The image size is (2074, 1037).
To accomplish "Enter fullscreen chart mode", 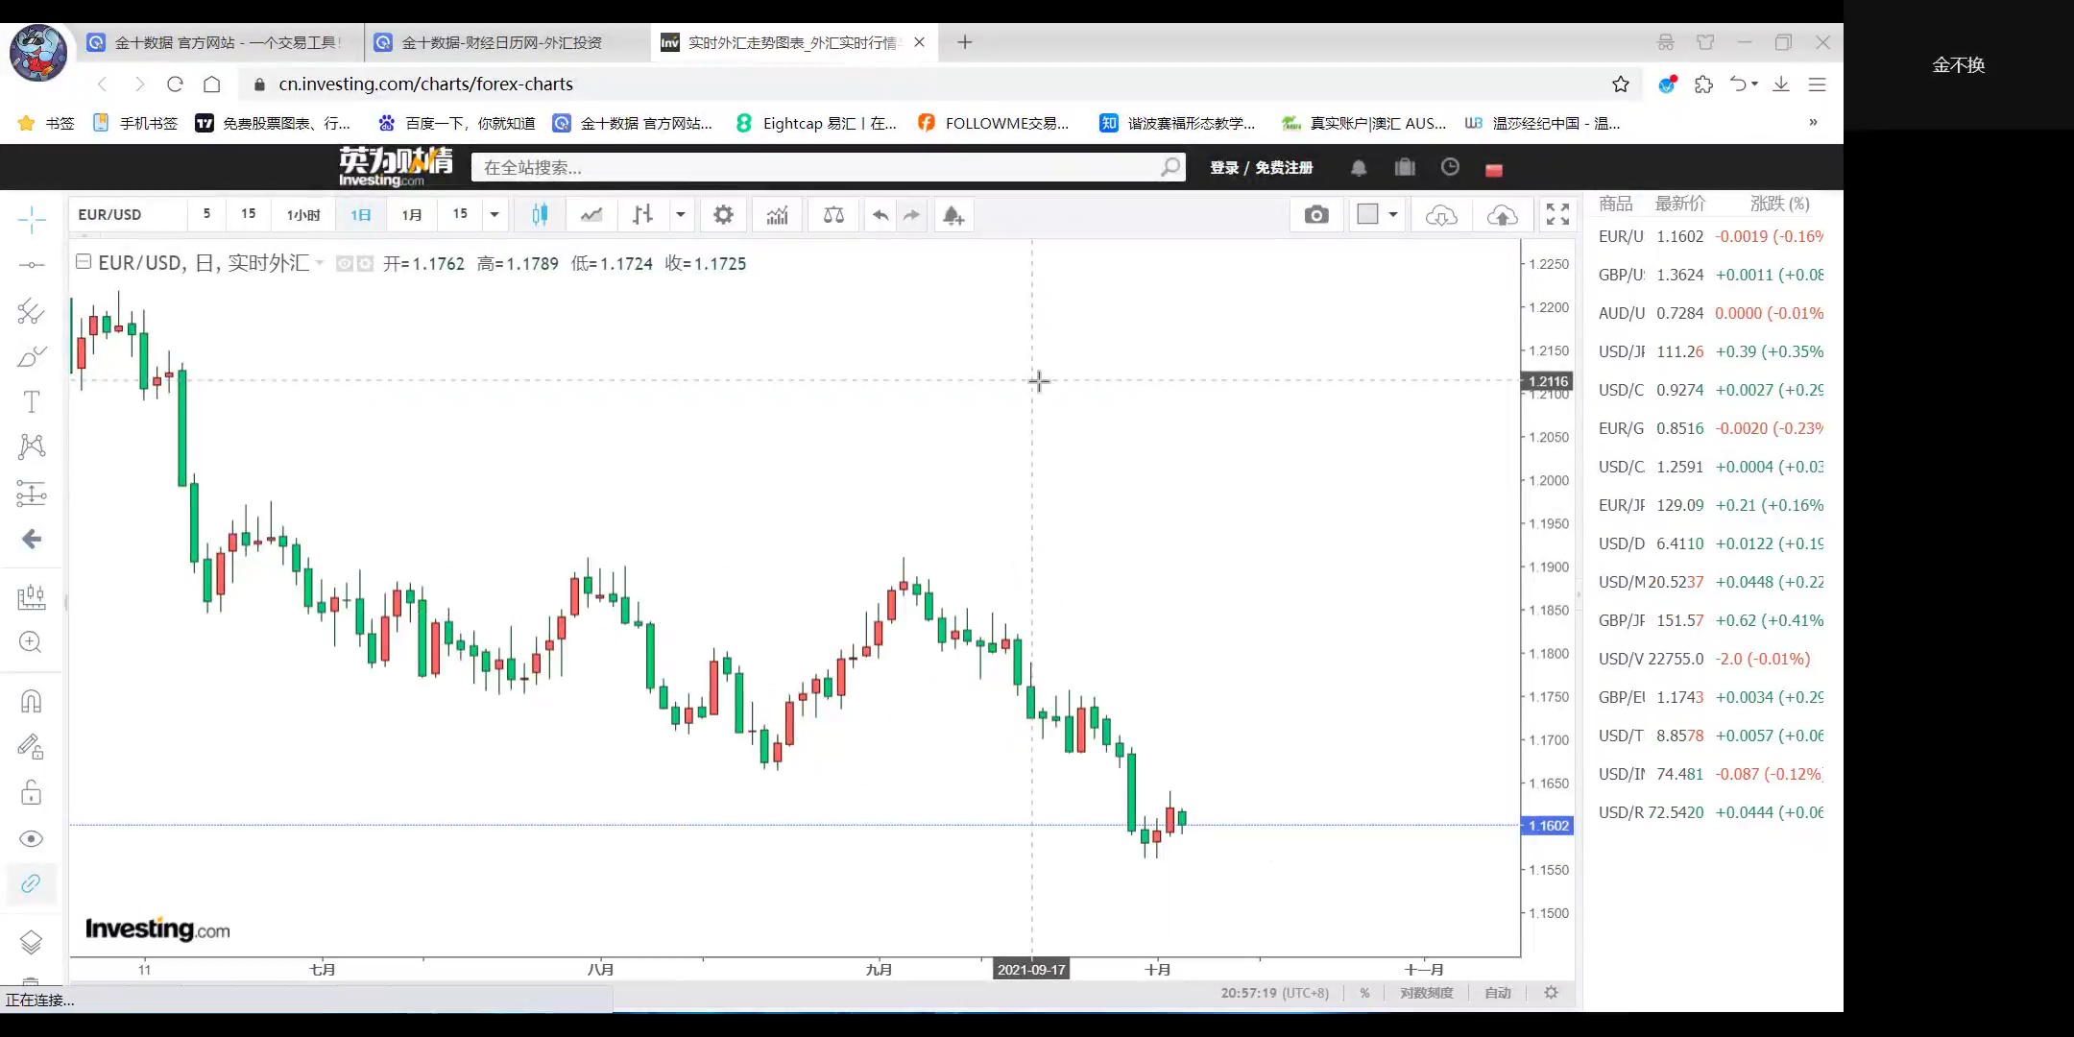I will tap(1557, 215).
